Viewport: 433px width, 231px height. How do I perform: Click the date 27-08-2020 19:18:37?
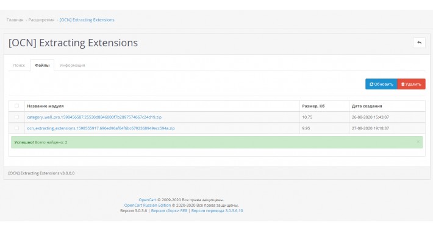[370, 128]
